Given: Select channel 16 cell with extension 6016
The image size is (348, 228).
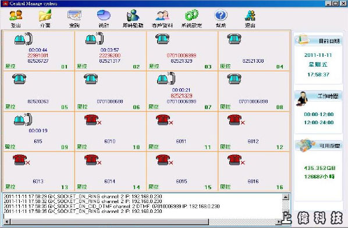Looking at the screenshot, I should pyautogui.click(x=254, y=171).
